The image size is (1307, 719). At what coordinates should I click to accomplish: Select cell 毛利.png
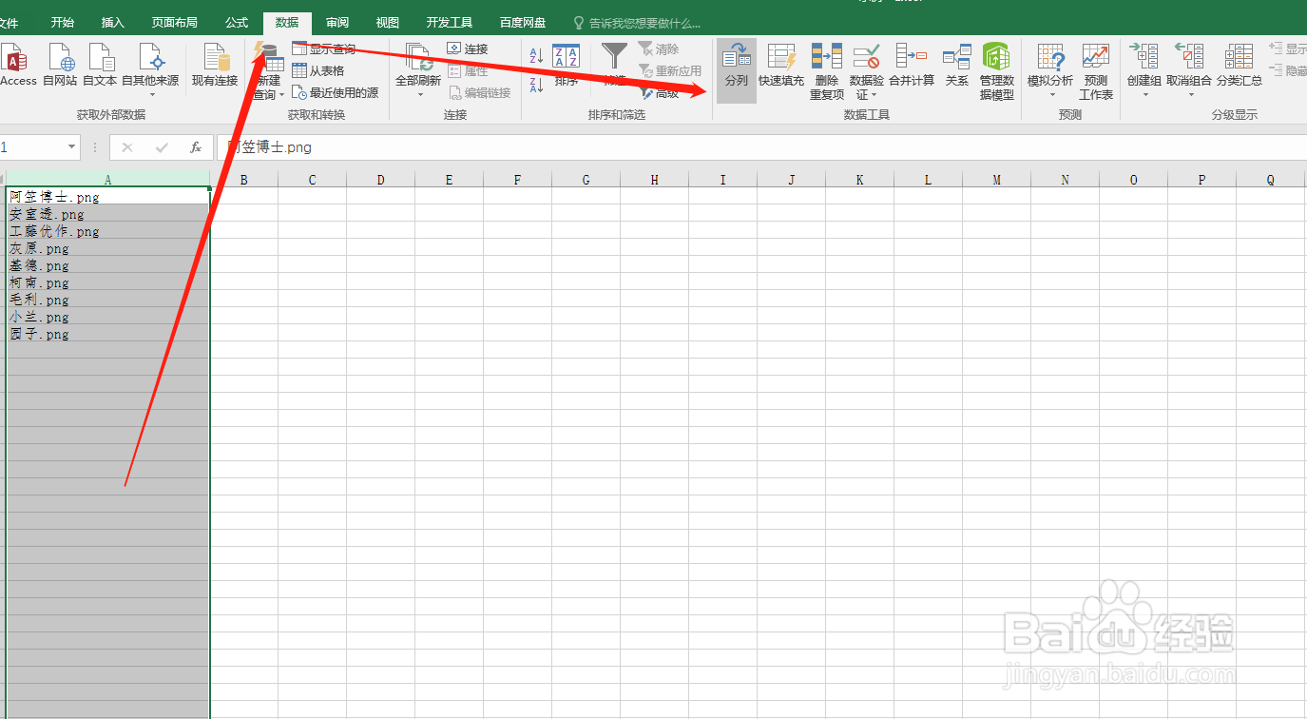tap(108, 300)
